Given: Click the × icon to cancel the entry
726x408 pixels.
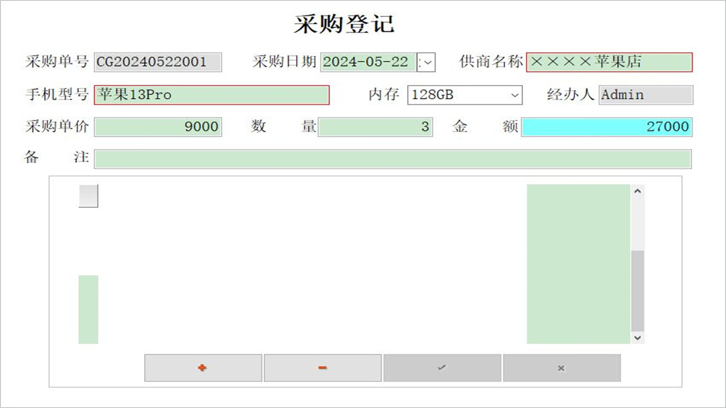Looking at the screenshot, I should [x=562, y=368].
